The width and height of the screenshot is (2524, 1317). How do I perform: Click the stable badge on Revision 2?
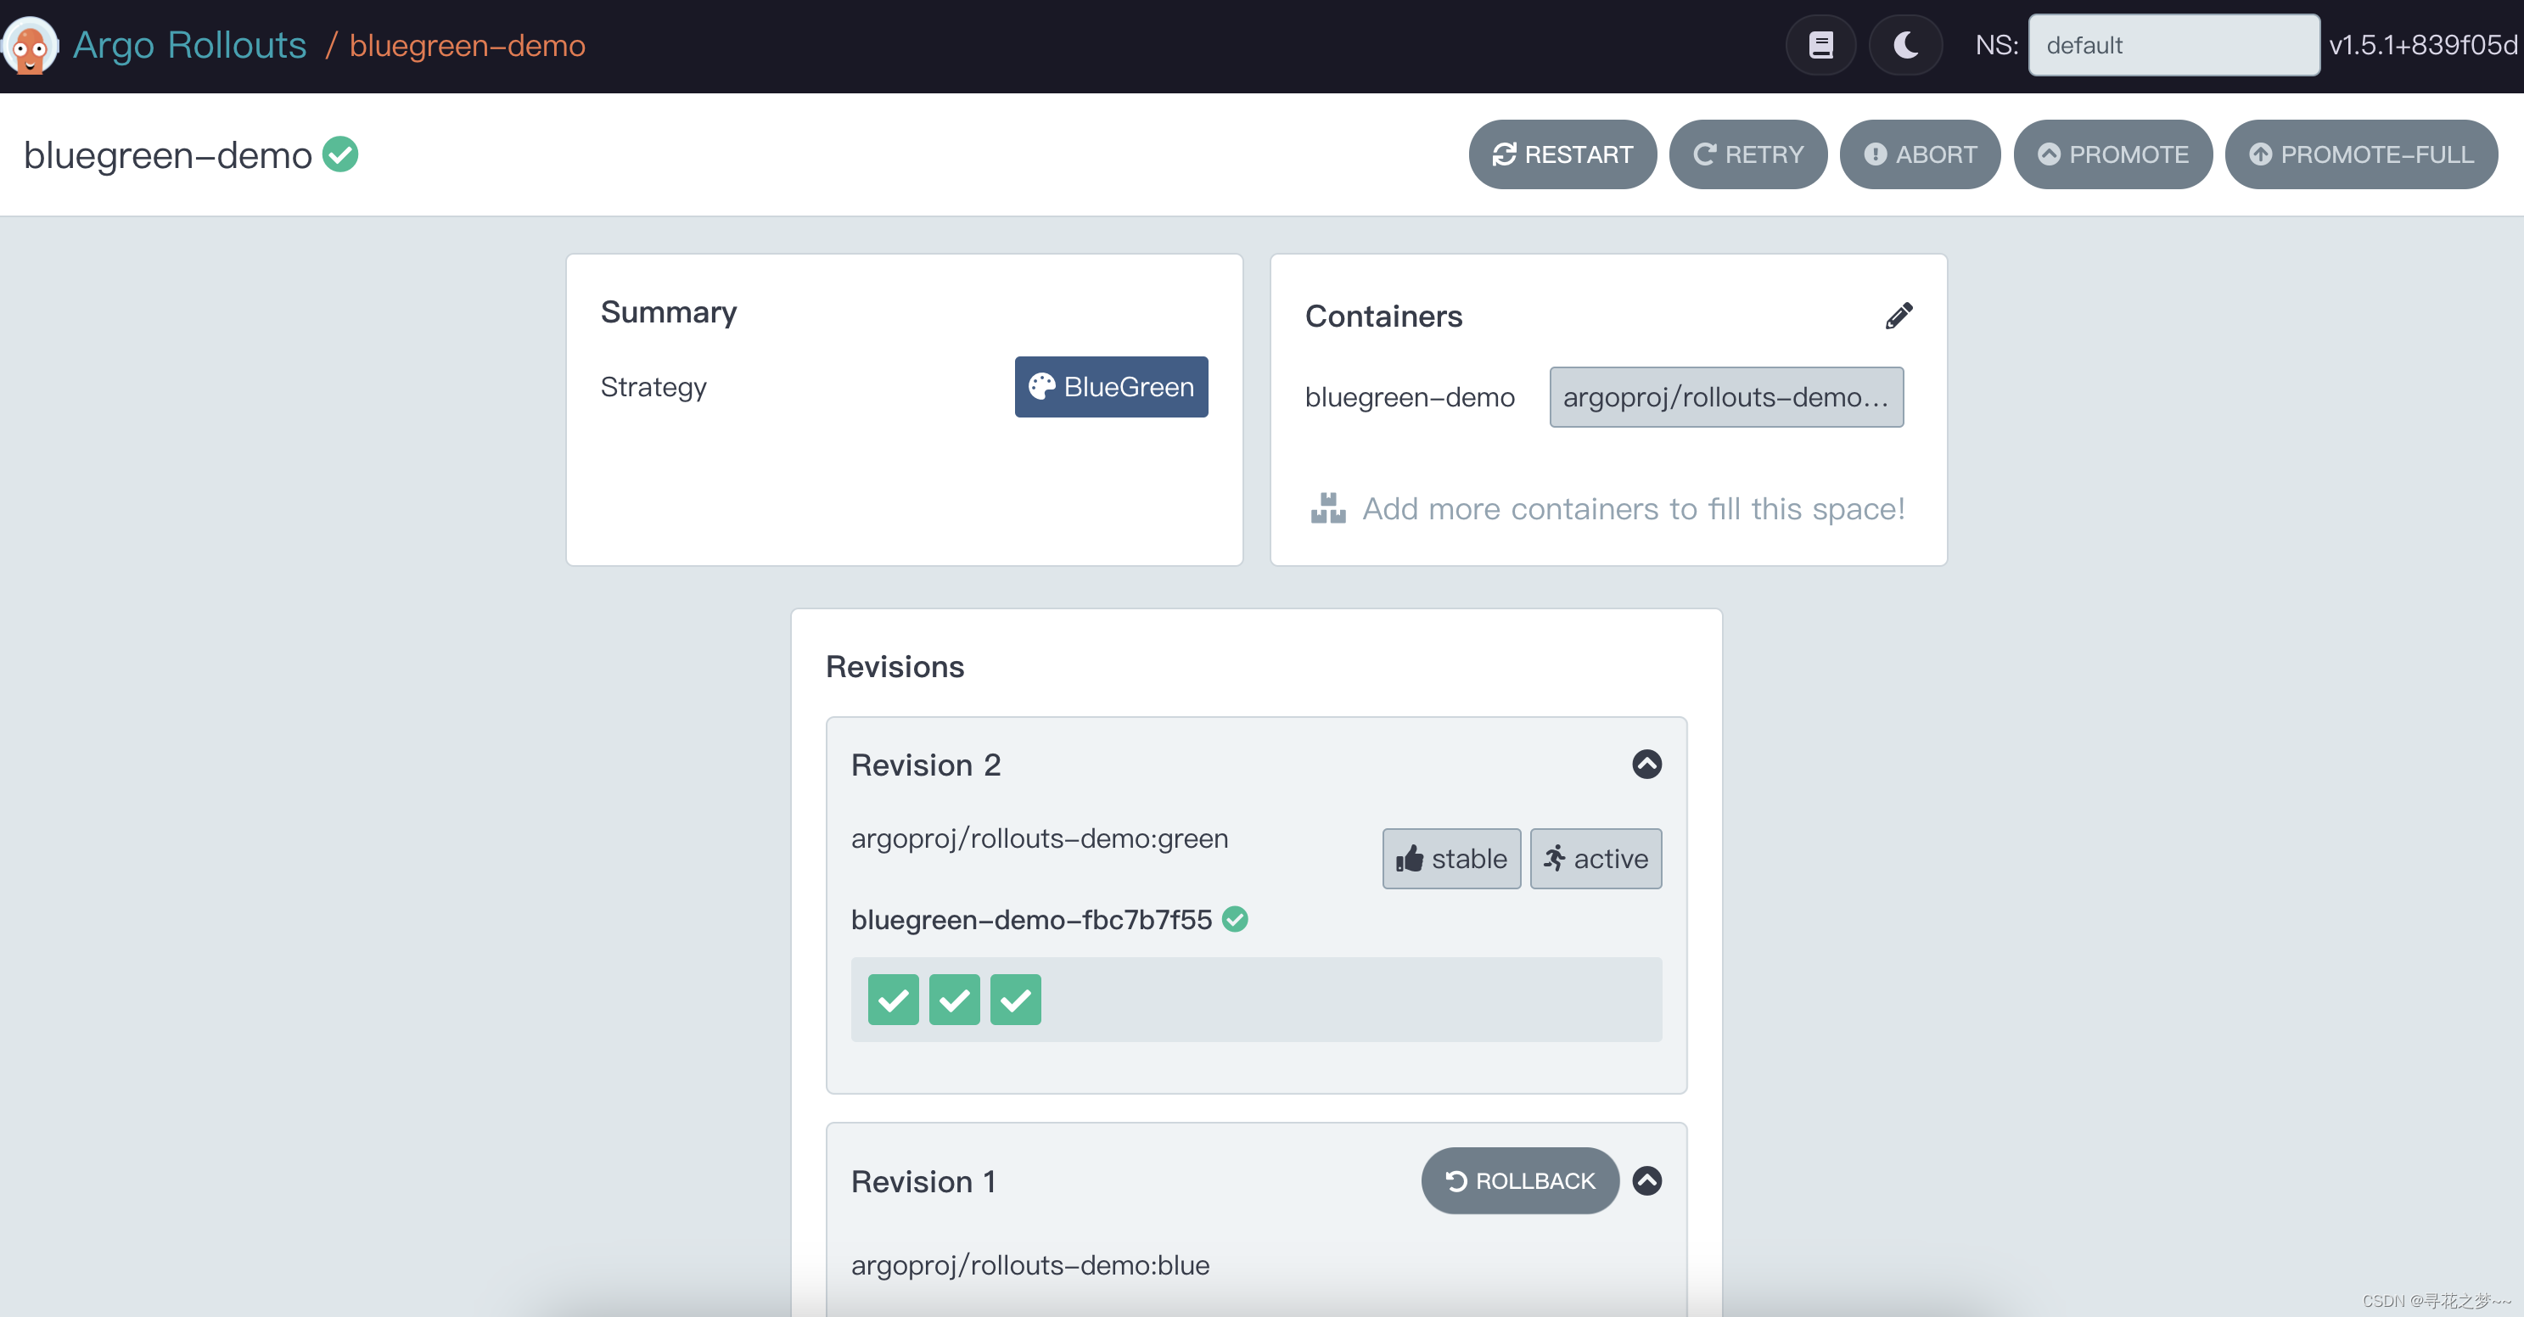1449,860
